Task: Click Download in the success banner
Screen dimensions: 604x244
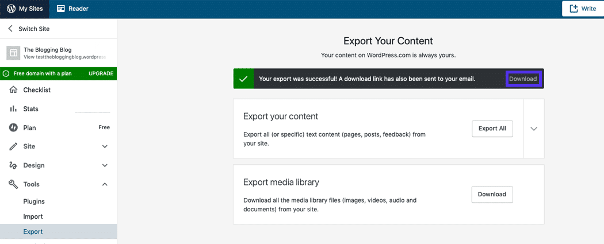Action: (x=523, y=79)
